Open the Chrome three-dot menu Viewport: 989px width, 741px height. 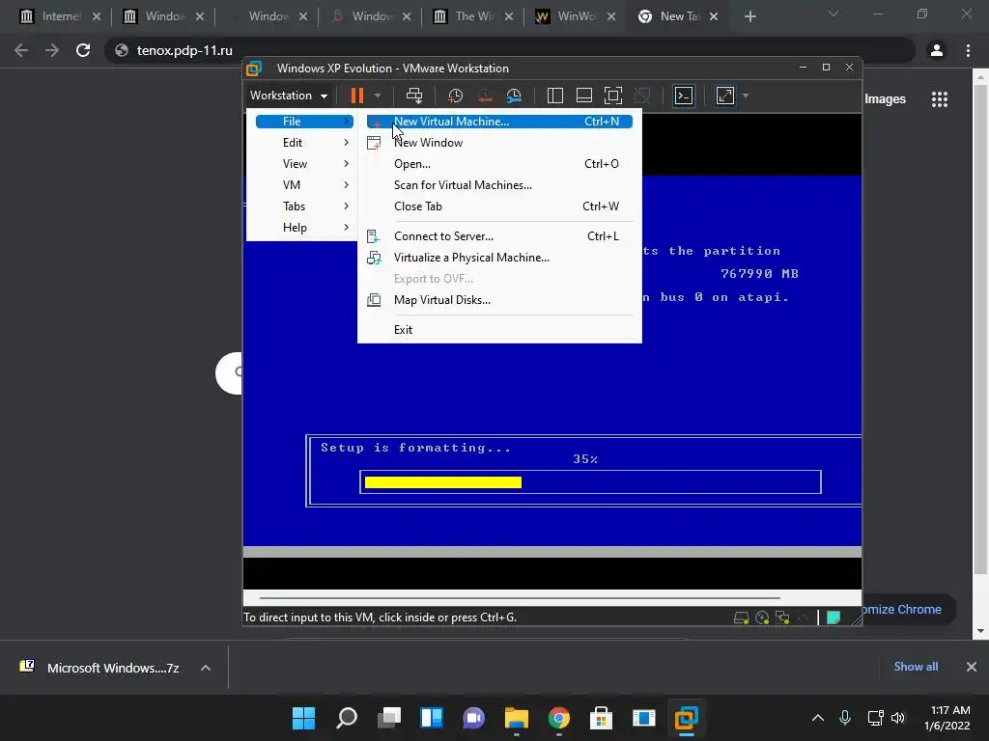click(x=968, y=50)
